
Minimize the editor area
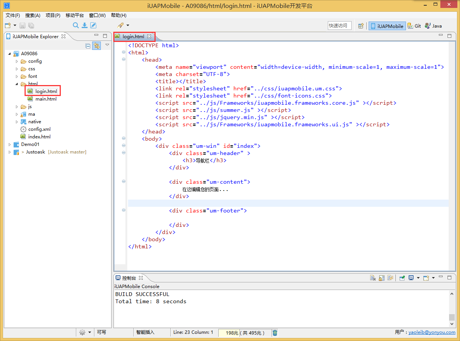[441, 36]
